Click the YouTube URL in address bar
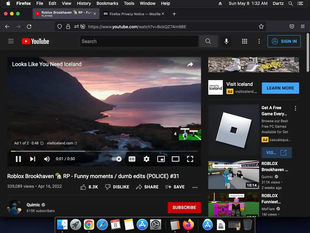The width and height of the screenshot is (310, 233). click(137, 27)
